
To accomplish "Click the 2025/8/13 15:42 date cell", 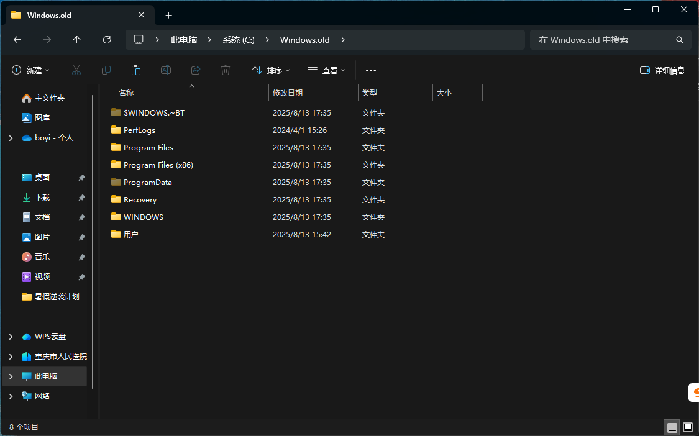I will 302,235.
